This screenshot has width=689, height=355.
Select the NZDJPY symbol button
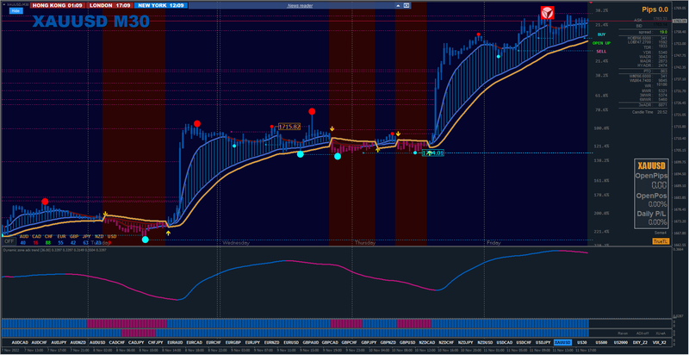(465, 342)
